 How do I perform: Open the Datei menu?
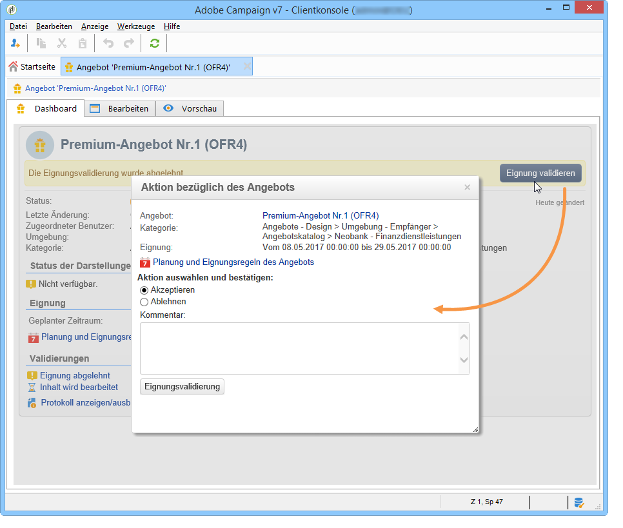click(x=18, y=26)
